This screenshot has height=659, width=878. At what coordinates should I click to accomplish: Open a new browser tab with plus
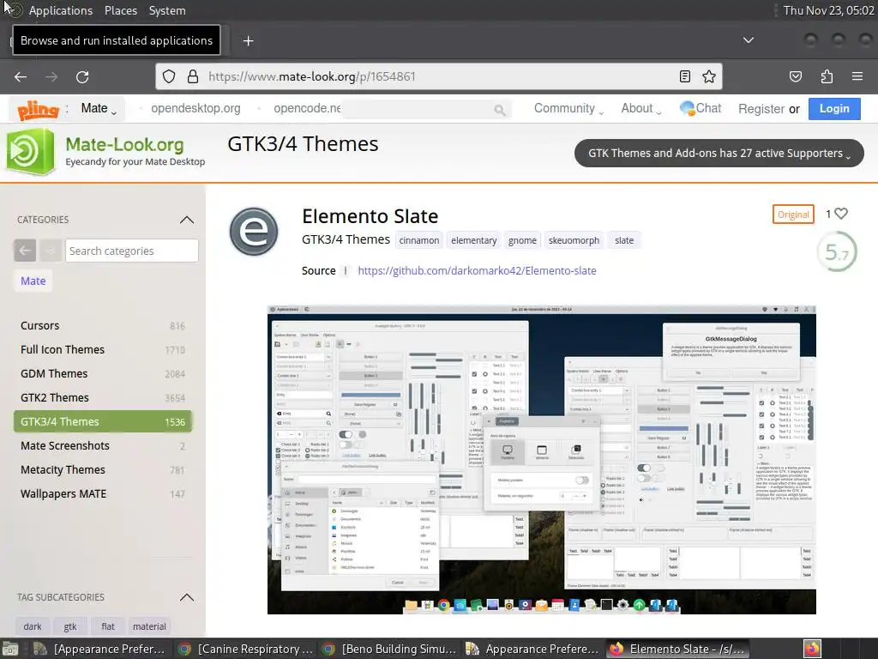pos(248,41)
